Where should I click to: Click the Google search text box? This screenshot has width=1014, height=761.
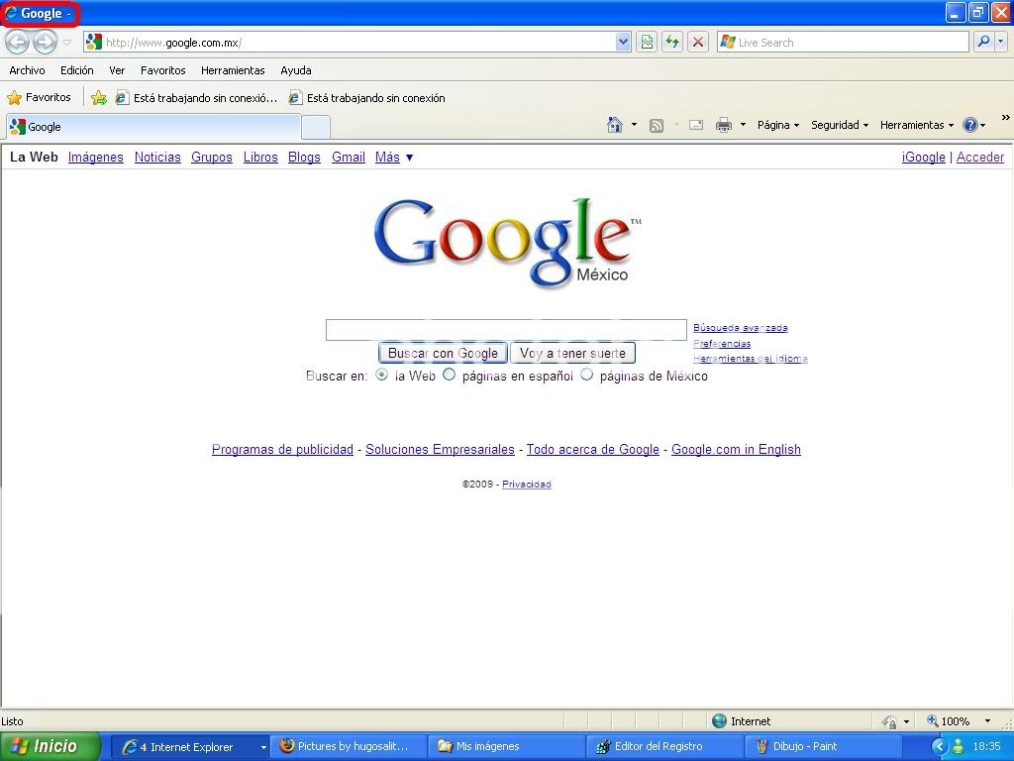tap(506, 329)
